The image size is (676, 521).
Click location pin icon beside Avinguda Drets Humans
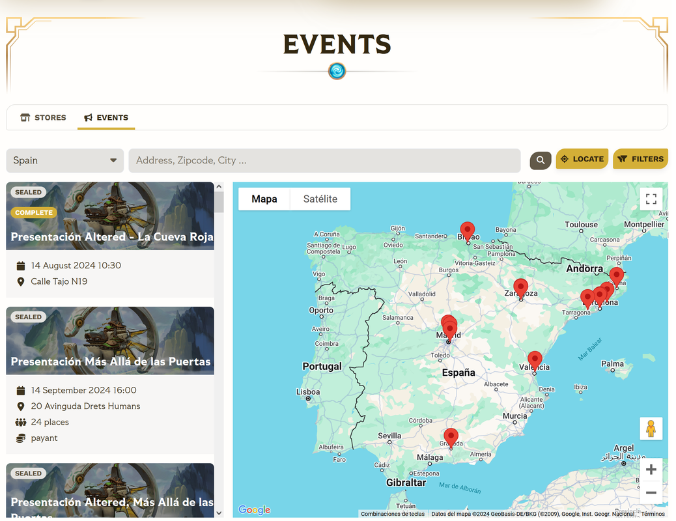[20, 406]
